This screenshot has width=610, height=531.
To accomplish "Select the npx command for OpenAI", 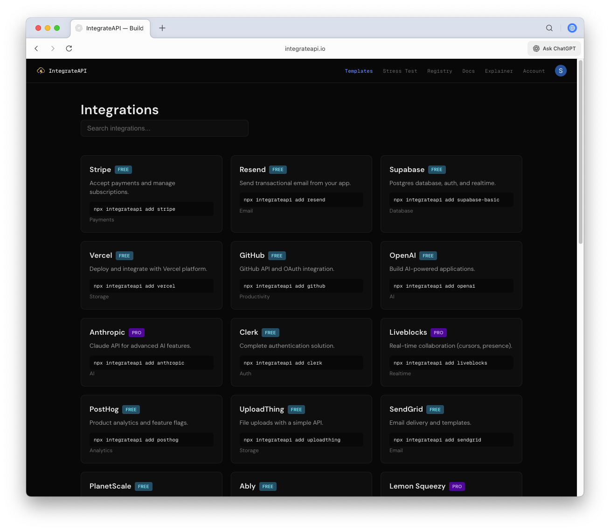I will tap(451, 286).
